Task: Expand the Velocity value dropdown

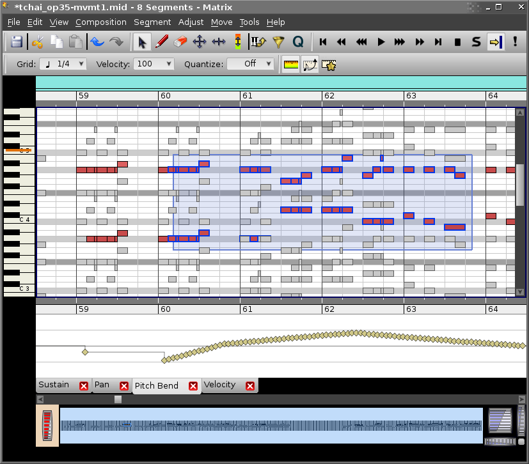Action: 153,63
